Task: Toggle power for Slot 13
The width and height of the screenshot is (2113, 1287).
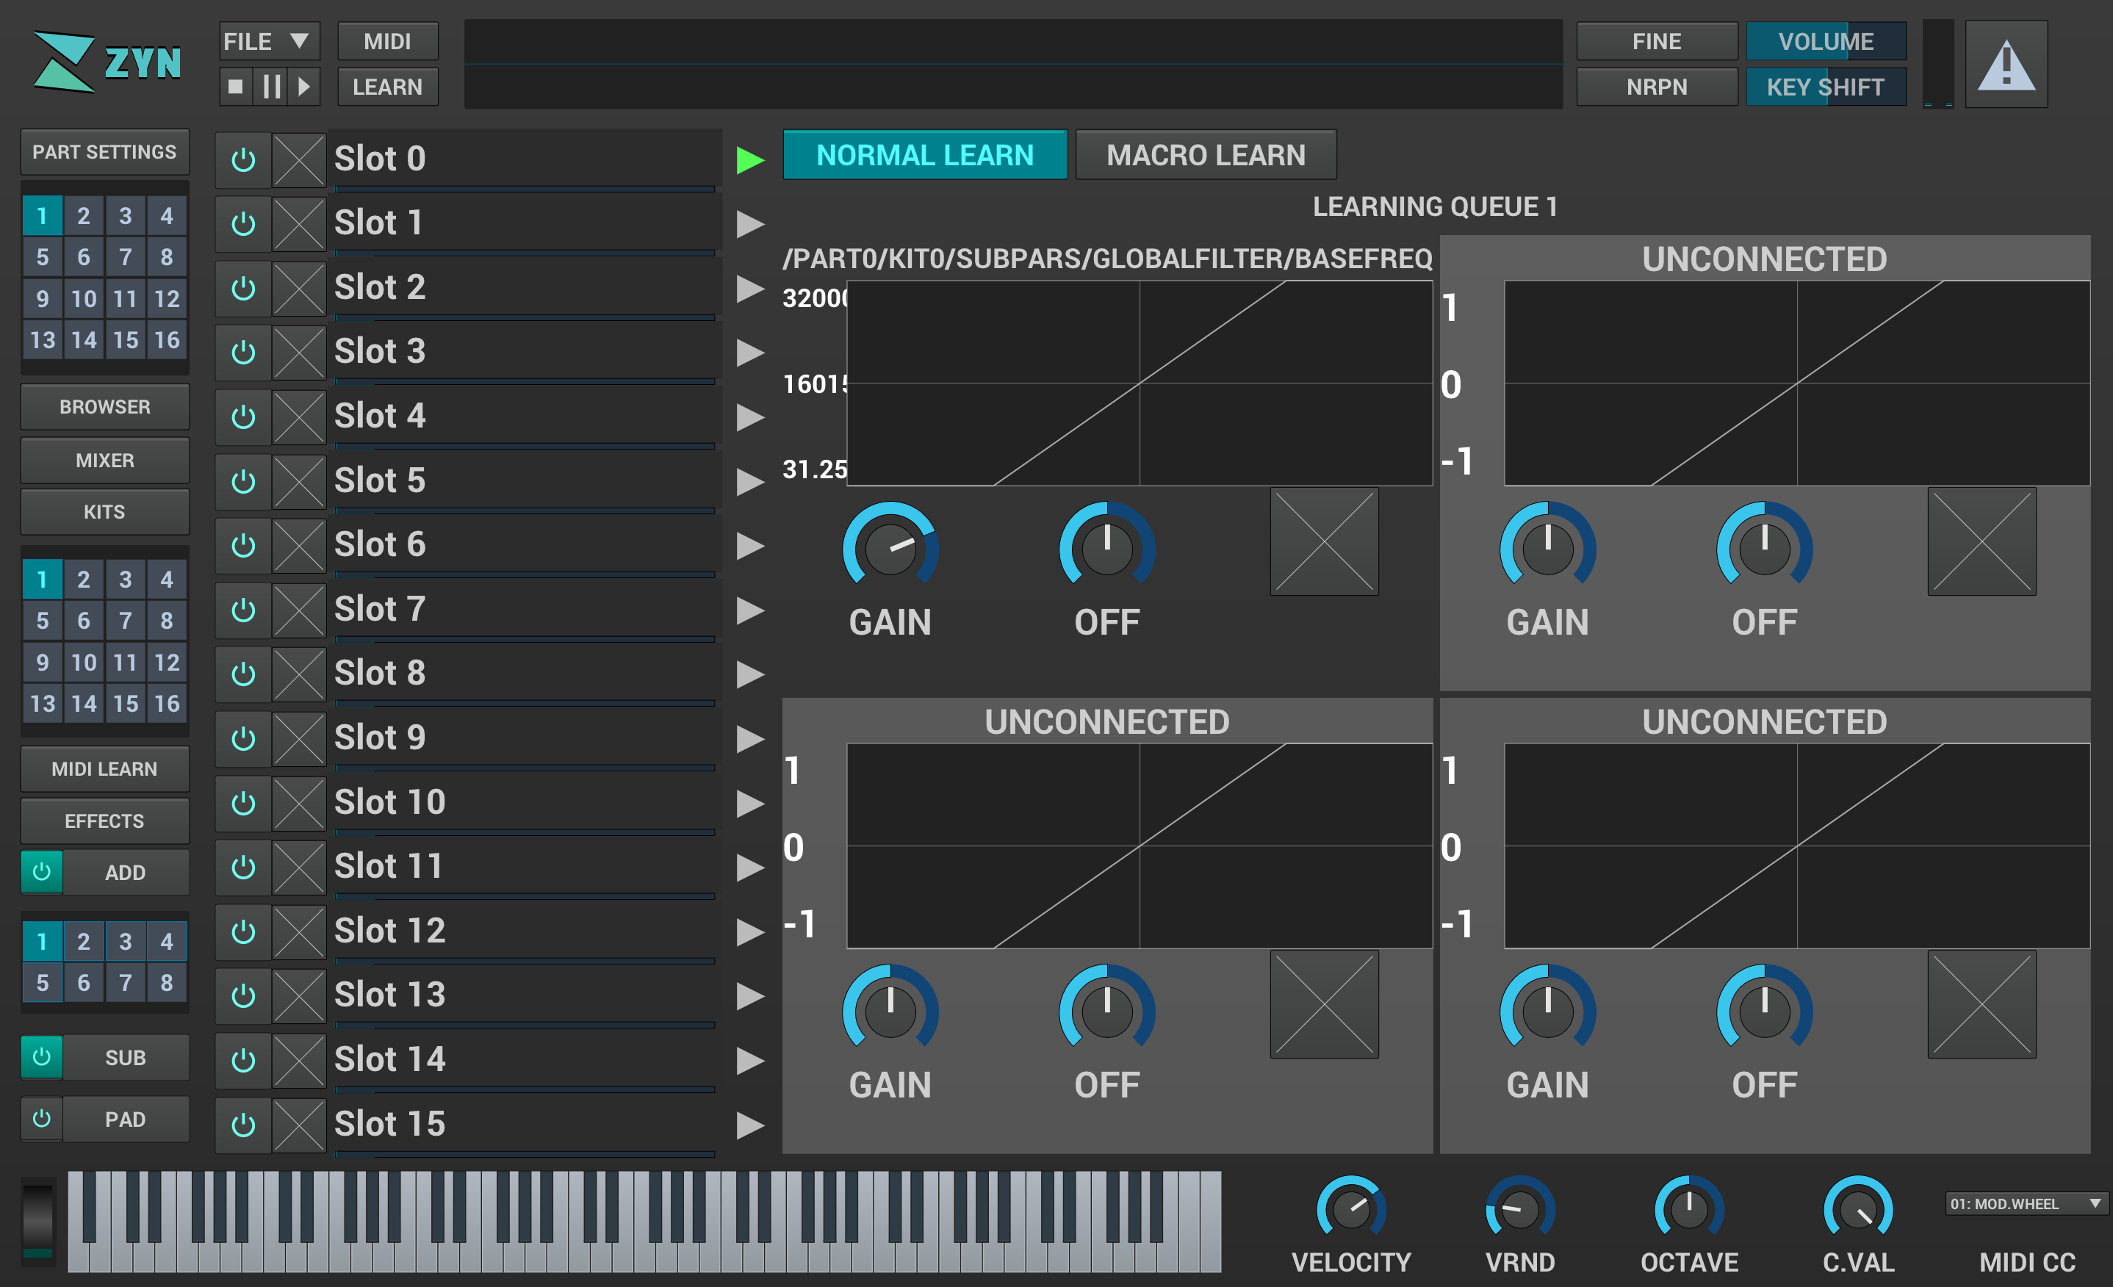Action: [243, 995]
